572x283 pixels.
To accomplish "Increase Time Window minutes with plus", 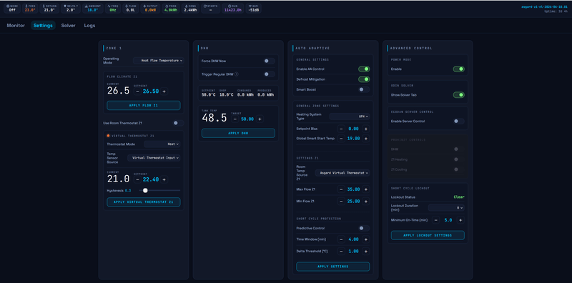I will click(x=366, y=239).
